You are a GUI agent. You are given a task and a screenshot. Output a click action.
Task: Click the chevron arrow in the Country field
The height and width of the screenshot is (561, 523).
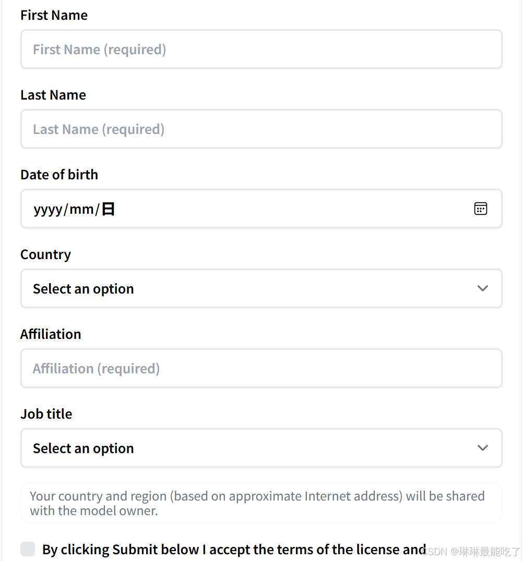483,288
